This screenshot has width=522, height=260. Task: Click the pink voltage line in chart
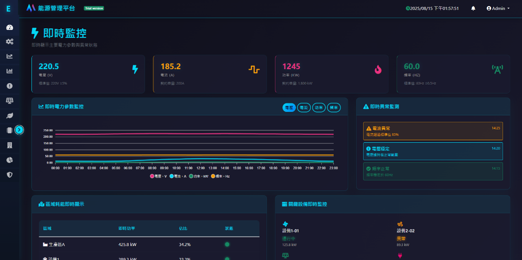coord(194,134)
